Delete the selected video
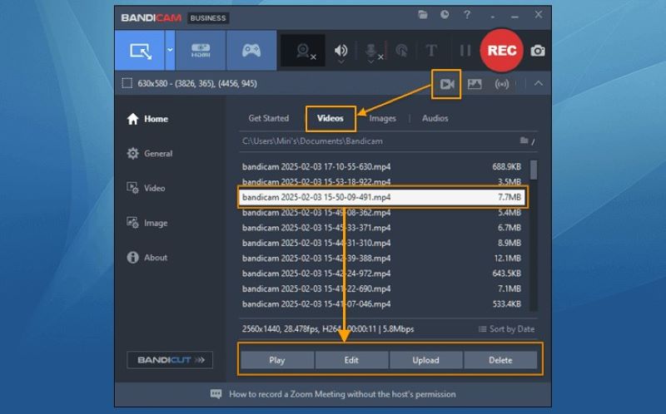Image resolution: width=666 pixels, height=414 pixels. tap(500, 360)
